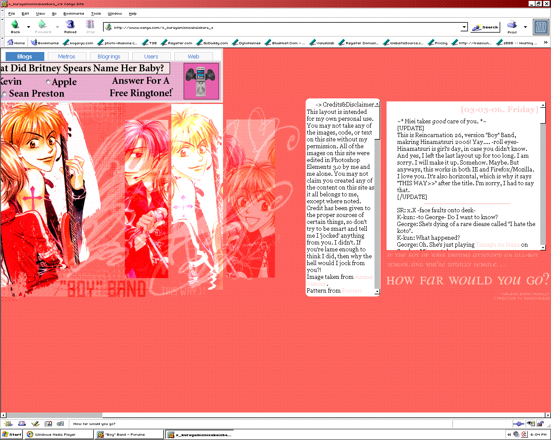Open the Print options dropdown arrow
The image size is (551, 440).
[x=525, y=27]
